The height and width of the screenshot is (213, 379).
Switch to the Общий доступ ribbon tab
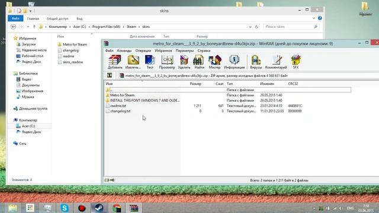click(57, 18)
